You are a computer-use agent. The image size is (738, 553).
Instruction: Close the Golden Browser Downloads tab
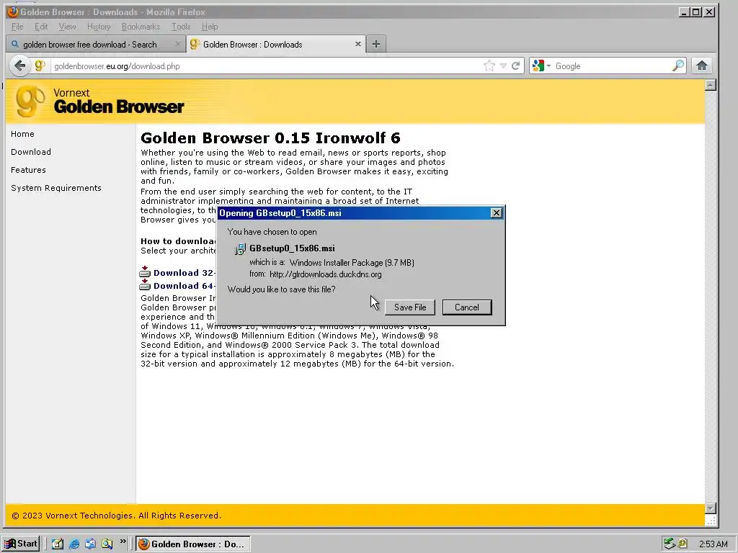(x=357, y=44)
